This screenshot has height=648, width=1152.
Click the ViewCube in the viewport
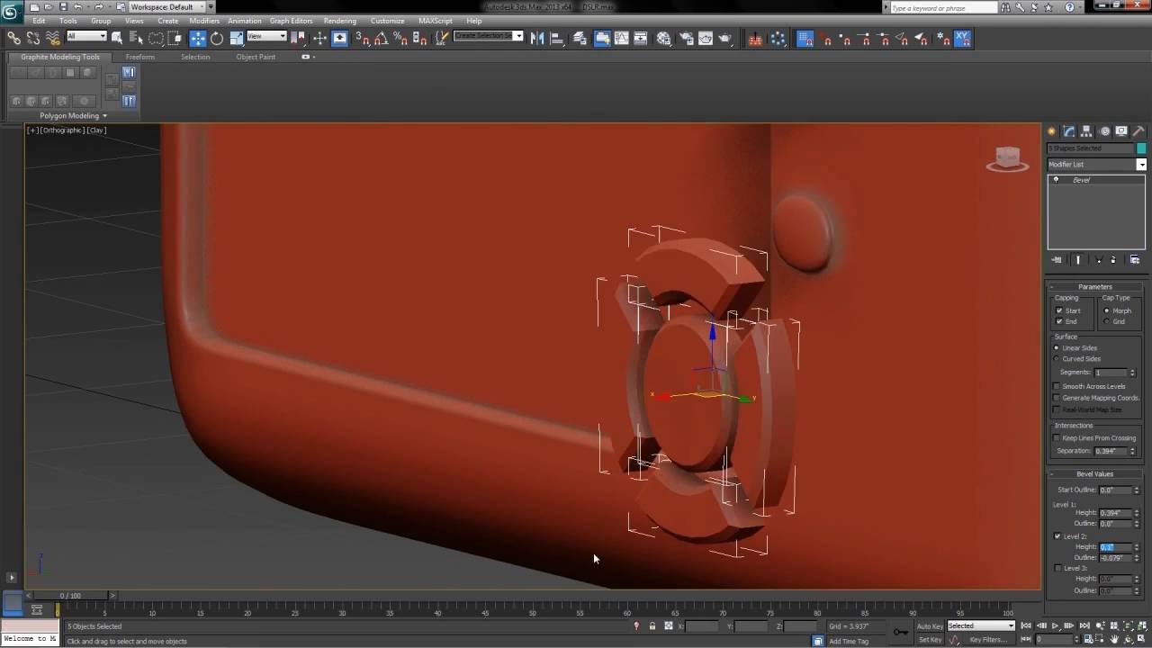pyautogui.click(x=1007, y=159)
